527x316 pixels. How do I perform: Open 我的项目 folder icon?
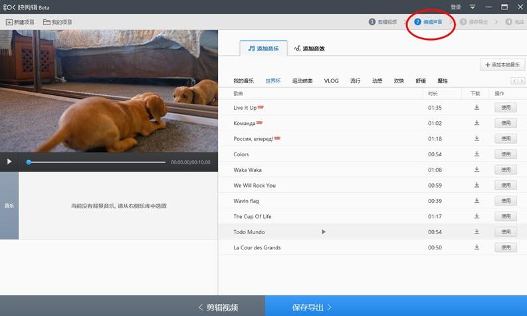(47, 22)
